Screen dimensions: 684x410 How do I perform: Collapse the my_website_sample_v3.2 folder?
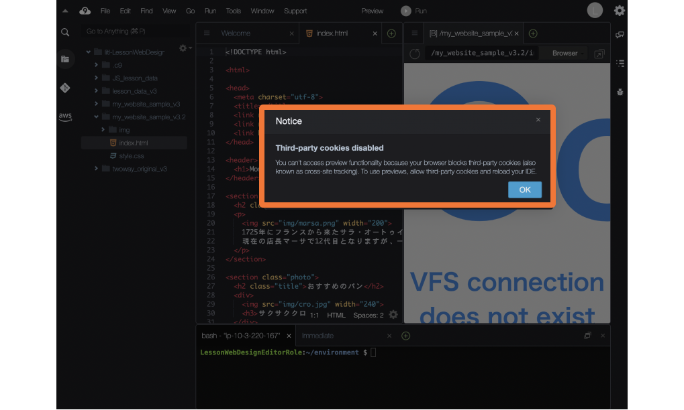coord(97,117)
